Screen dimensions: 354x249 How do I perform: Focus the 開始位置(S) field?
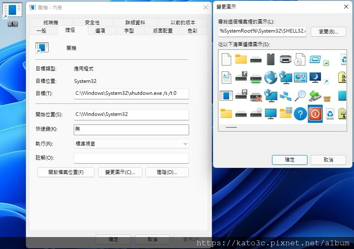pos(131,115)
